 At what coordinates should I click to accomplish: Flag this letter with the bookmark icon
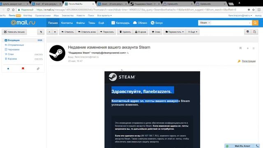tap(240, 48)
